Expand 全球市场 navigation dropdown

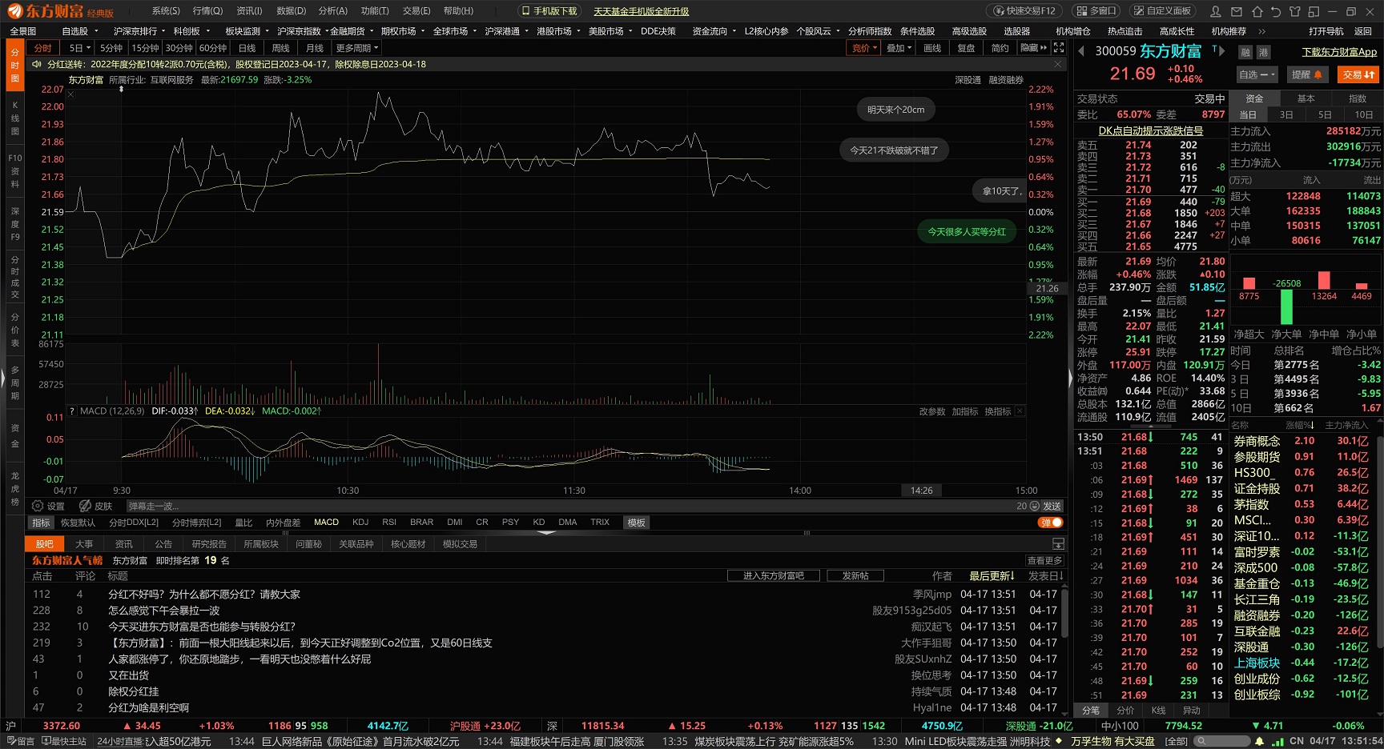click(455, 31)
